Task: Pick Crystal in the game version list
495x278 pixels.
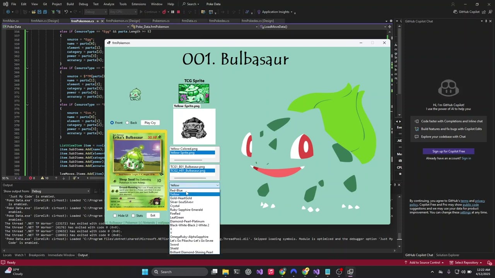Action: (x=195, y=206)
